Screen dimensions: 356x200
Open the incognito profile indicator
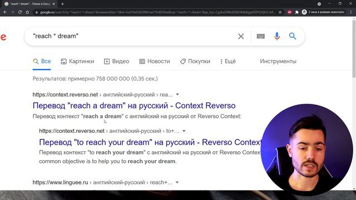pos(324,12)
